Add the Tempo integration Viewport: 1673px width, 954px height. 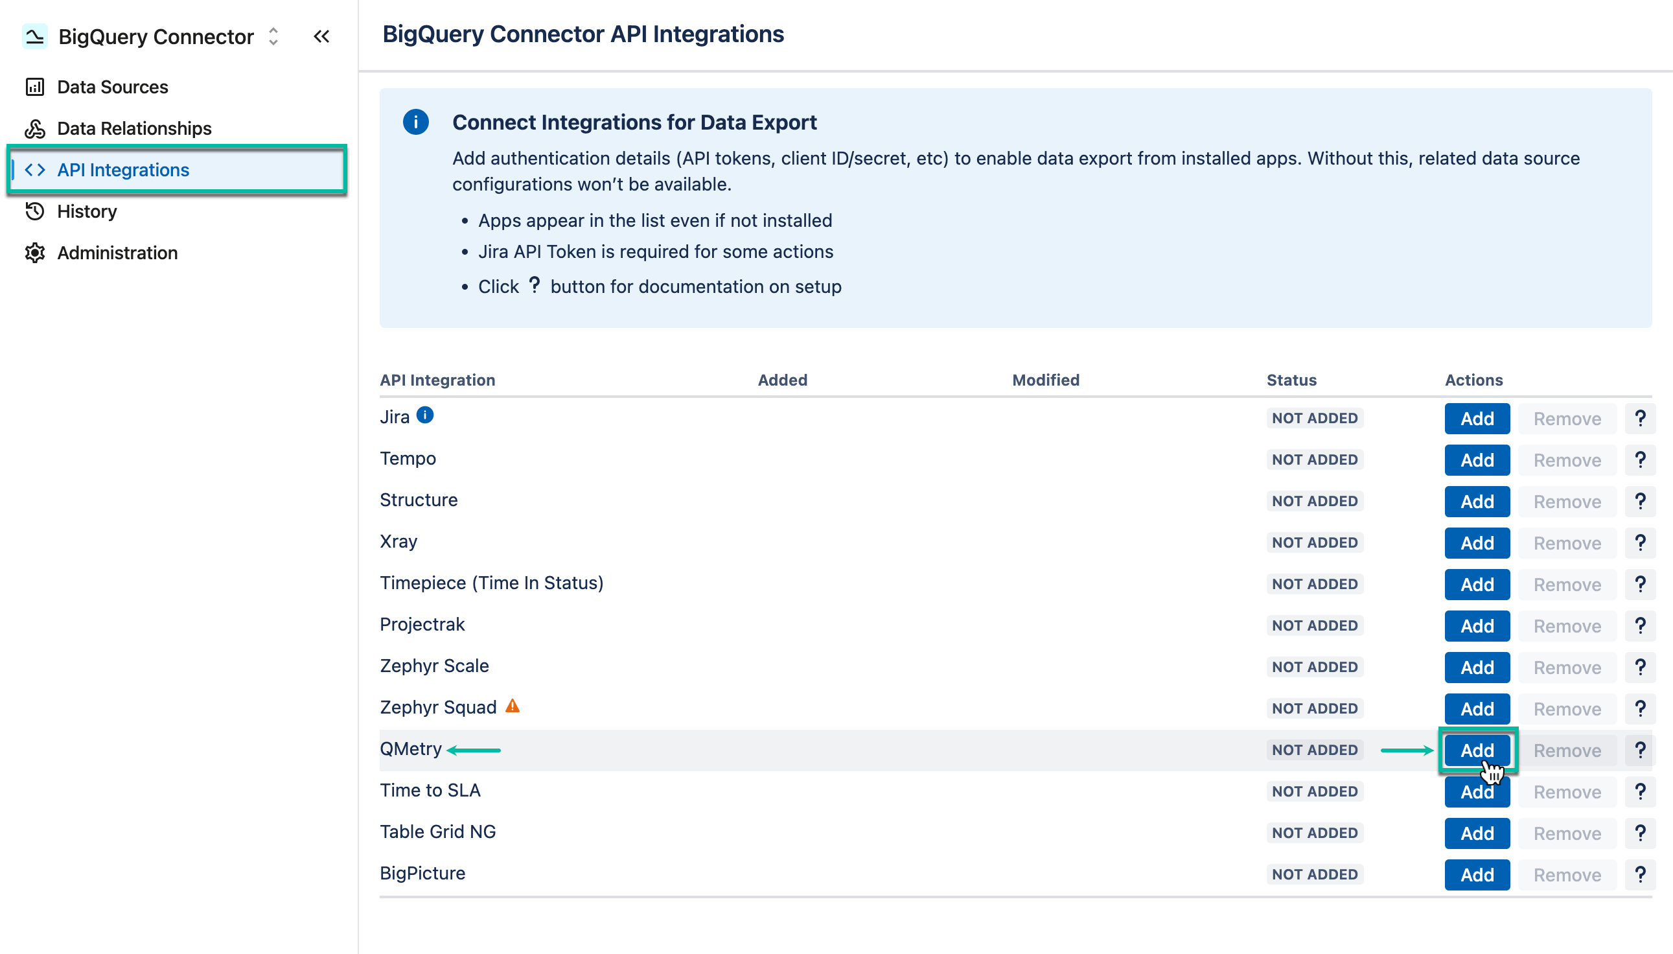click(x=1477, y=460)
